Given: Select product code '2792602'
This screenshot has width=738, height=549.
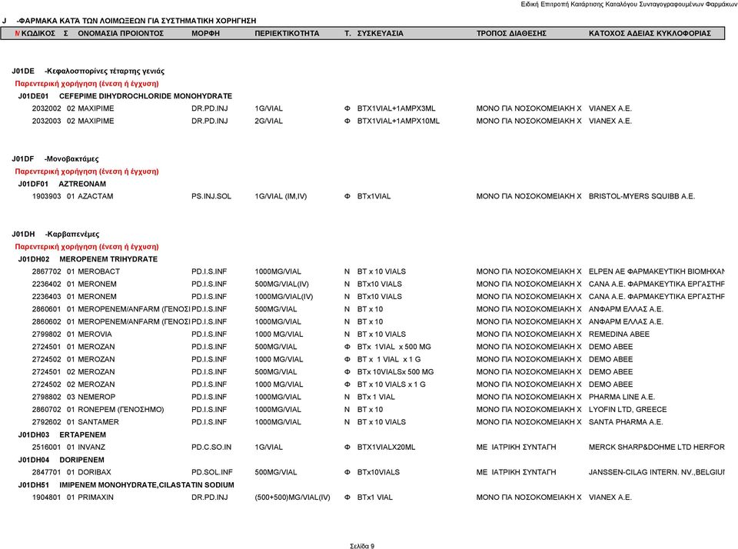Looking at the screenshot, I should tap(47, 422).
